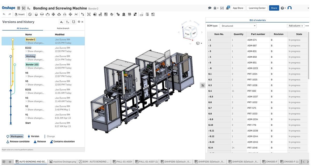Expand Show changes under Bonder2

point(35,43)
